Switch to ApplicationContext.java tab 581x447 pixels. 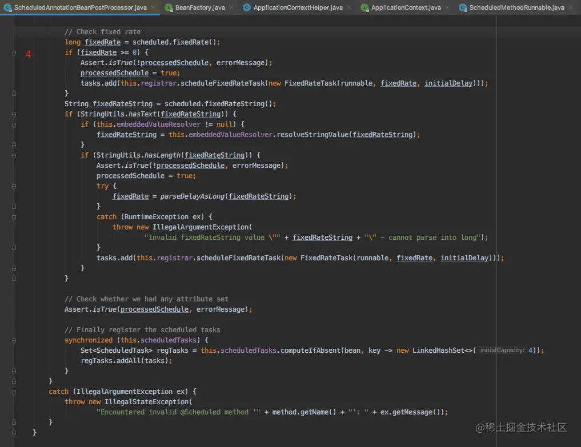click(406, 7)
